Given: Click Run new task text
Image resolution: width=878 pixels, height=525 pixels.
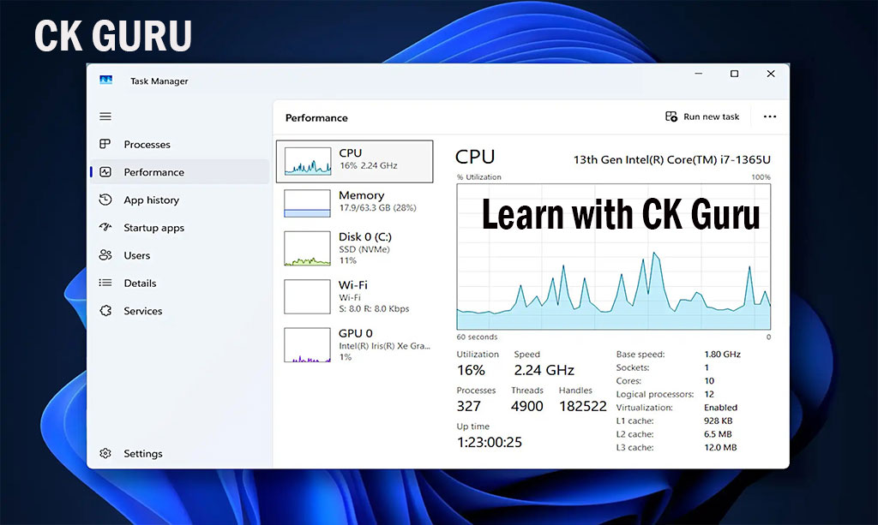Looking at the screenshot, I should pos(711,116).
